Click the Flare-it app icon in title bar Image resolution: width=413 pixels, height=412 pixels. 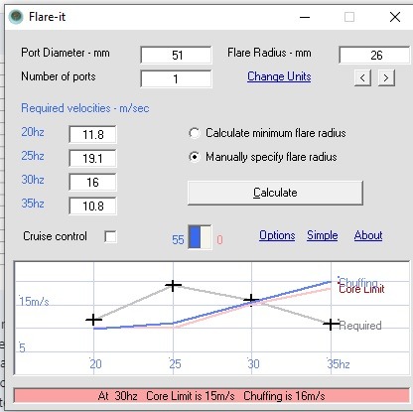(x=16, y=17)
